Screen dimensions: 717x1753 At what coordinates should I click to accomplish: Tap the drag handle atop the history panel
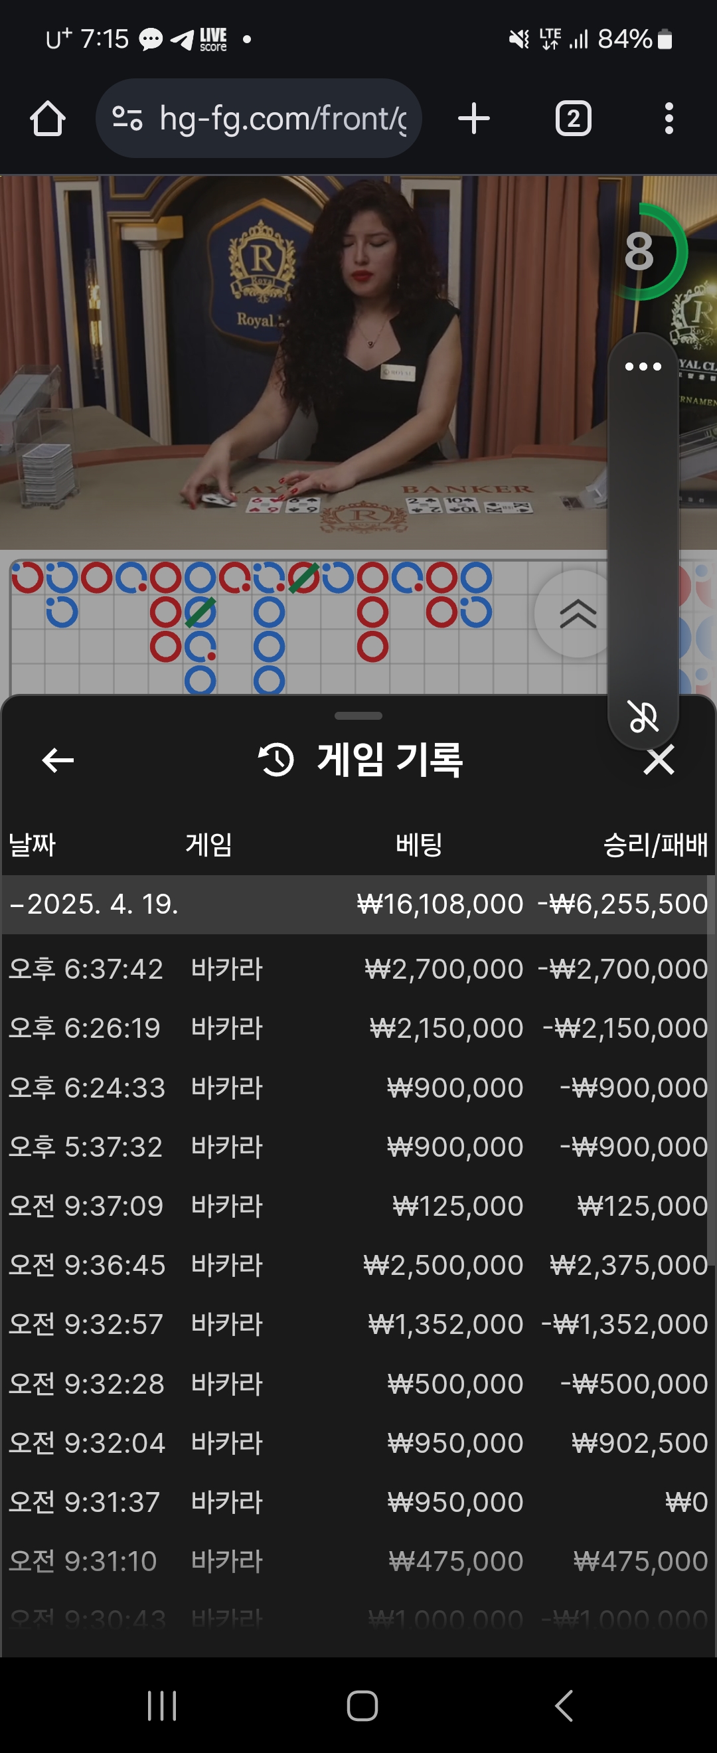358,716
